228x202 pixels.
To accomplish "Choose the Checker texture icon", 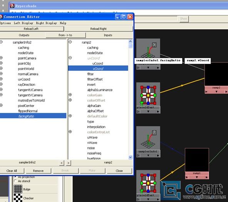I will pyautogui.click(x=18, y=198).
